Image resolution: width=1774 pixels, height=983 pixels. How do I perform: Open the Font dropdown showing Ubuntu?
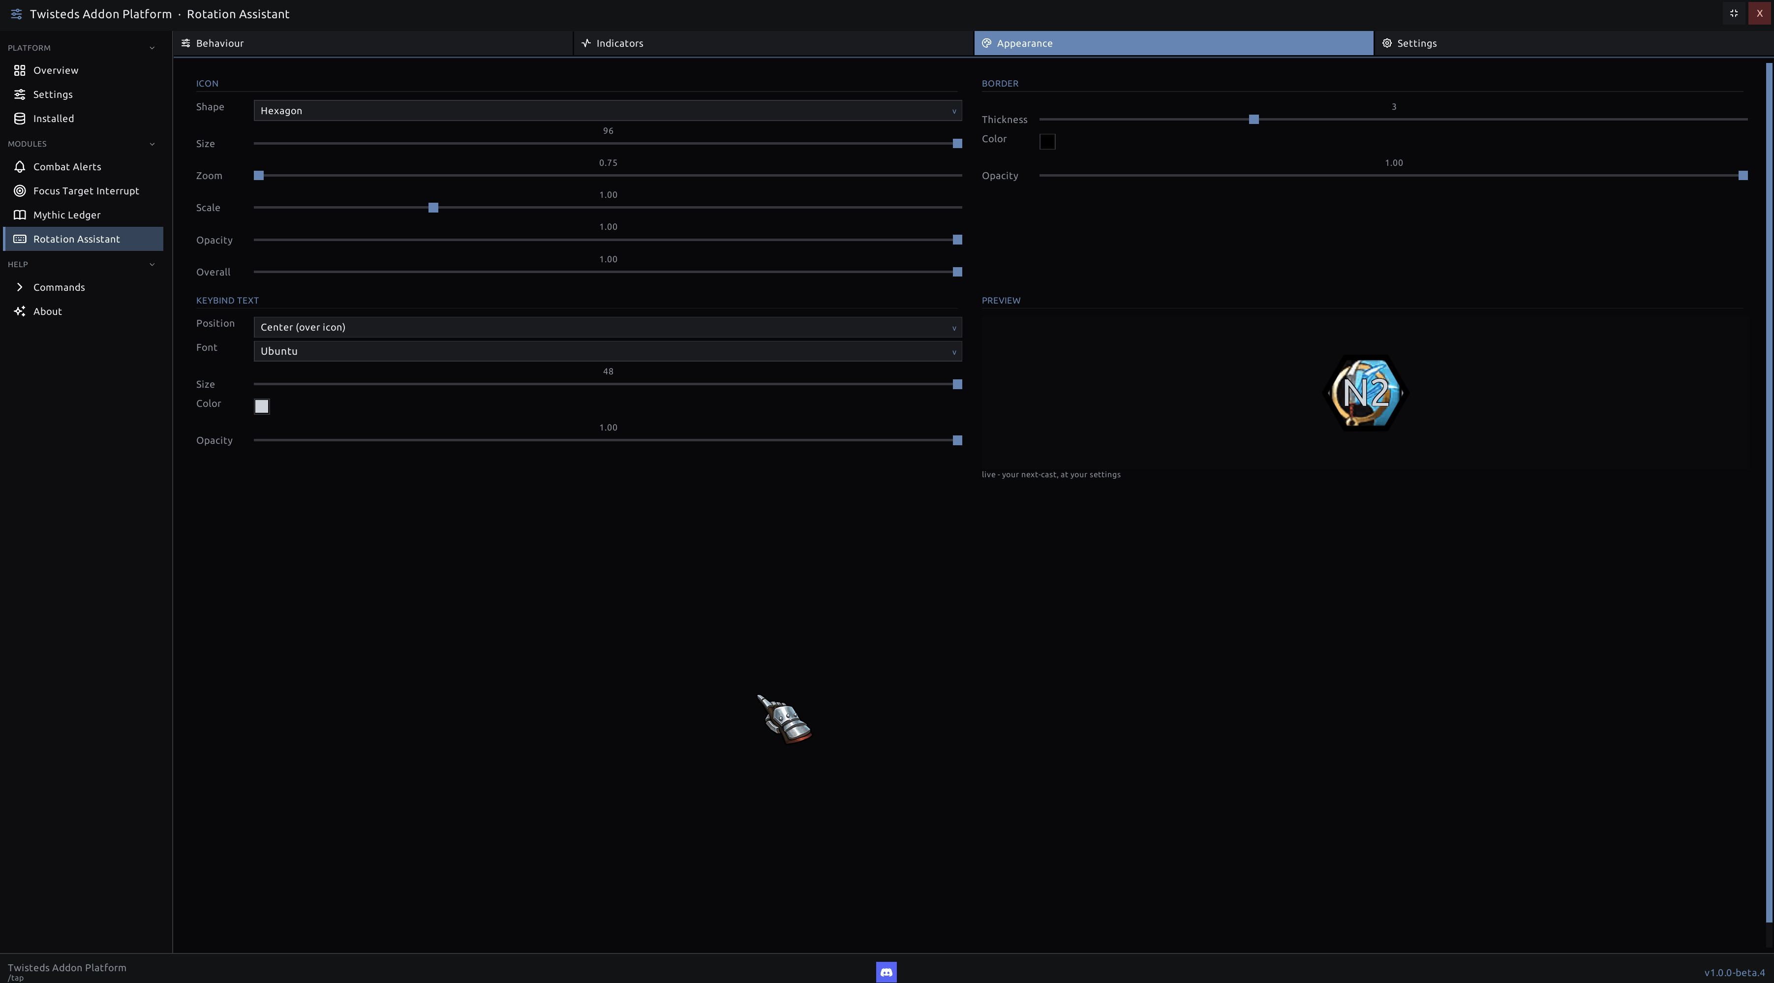click(x=608, y=351)
